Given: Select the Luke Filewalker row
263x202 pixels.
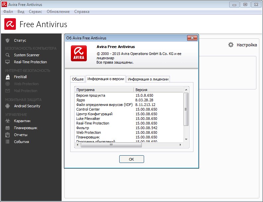Looking at the screenshot, I should click(x=129, y=119).
